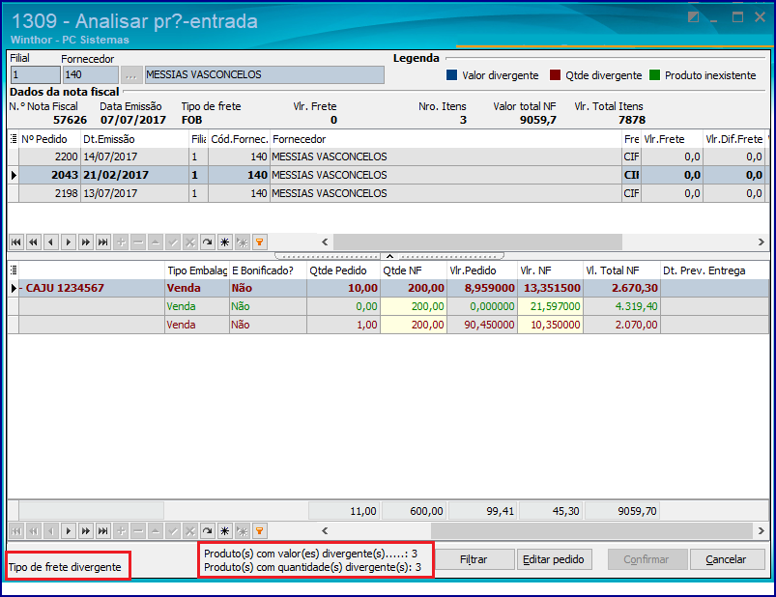Click checkmark post icon in items grid navigator
The image size is (776, 597).
173,530
